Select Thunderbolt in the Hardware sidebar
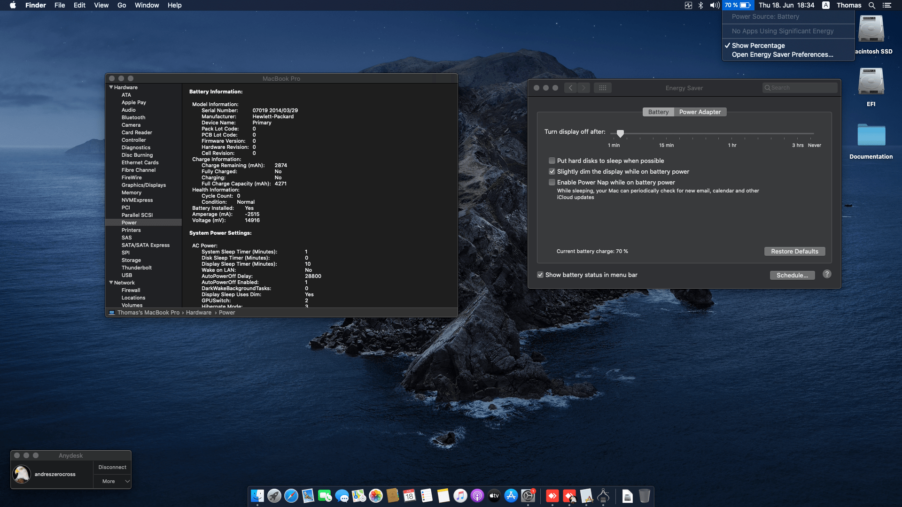Screen dimensions: 902x507 (x=144, y=268)
